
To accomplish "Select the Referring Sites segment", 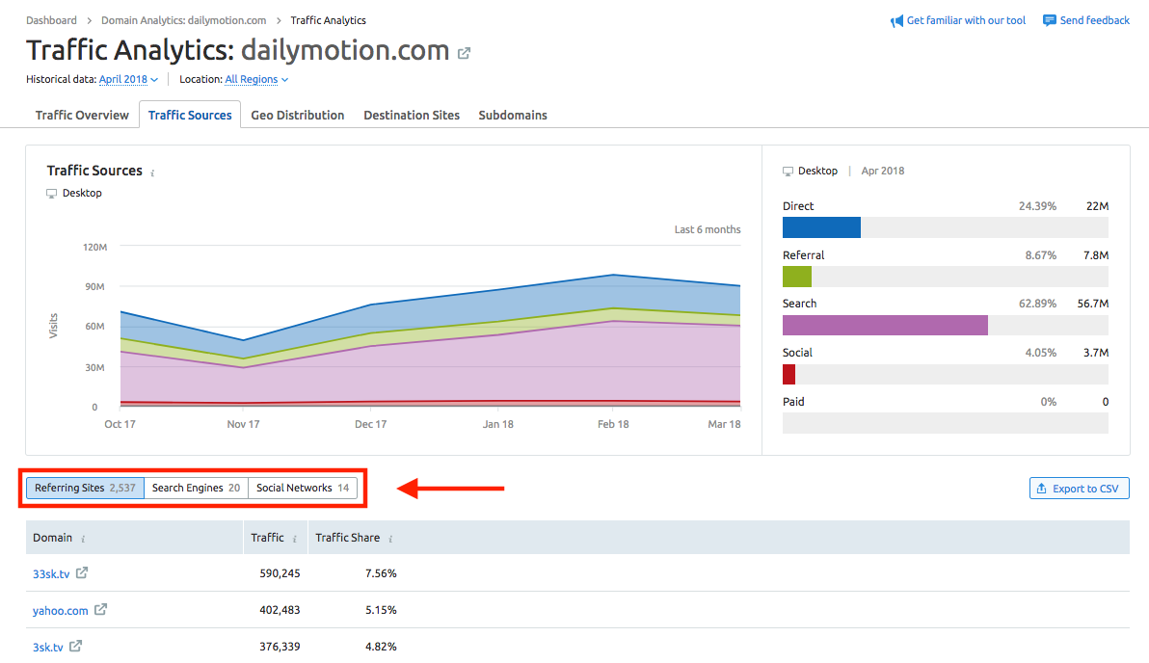I will point(84,488).
